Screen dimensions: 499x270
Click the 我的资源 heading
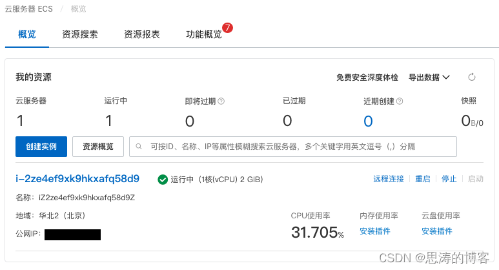click(34, 77)
